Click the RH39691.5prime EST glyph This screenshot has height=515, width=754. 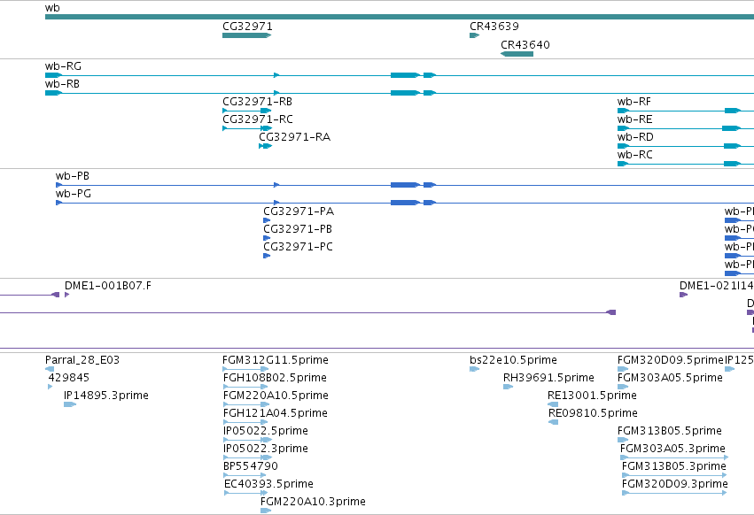point(509,387)
